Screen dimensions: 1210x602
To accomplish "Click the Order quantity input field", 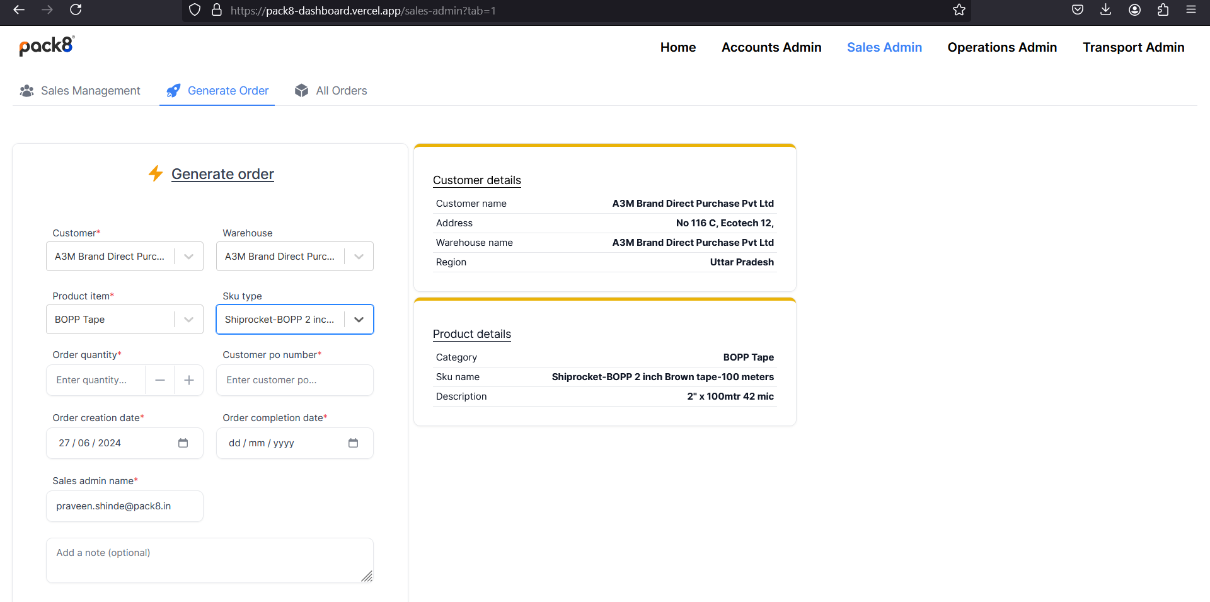I will point(96,380).
